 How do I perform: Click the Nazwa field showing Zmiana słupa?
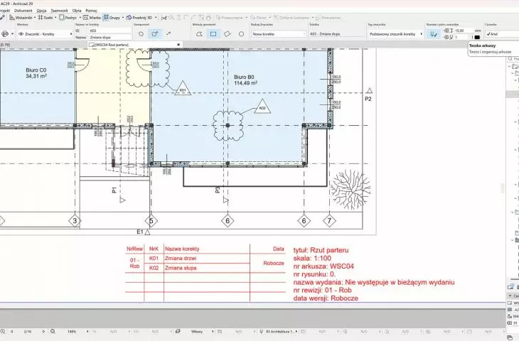[x=110, y=38]
